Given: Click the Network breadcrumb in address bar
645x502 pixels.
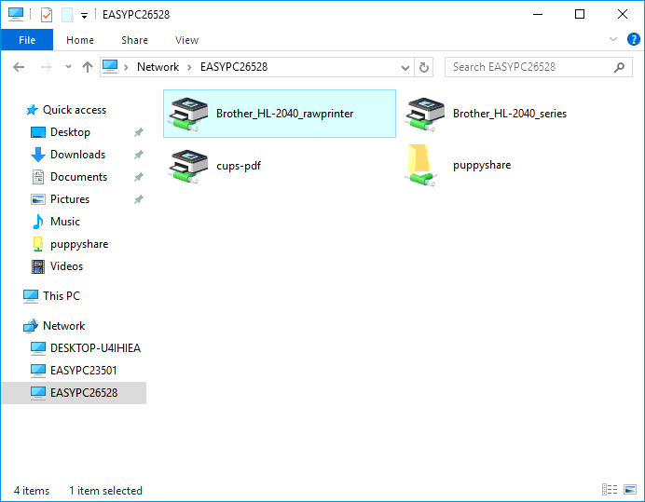Looking at the screenshot, I should (x=158, y=67).
